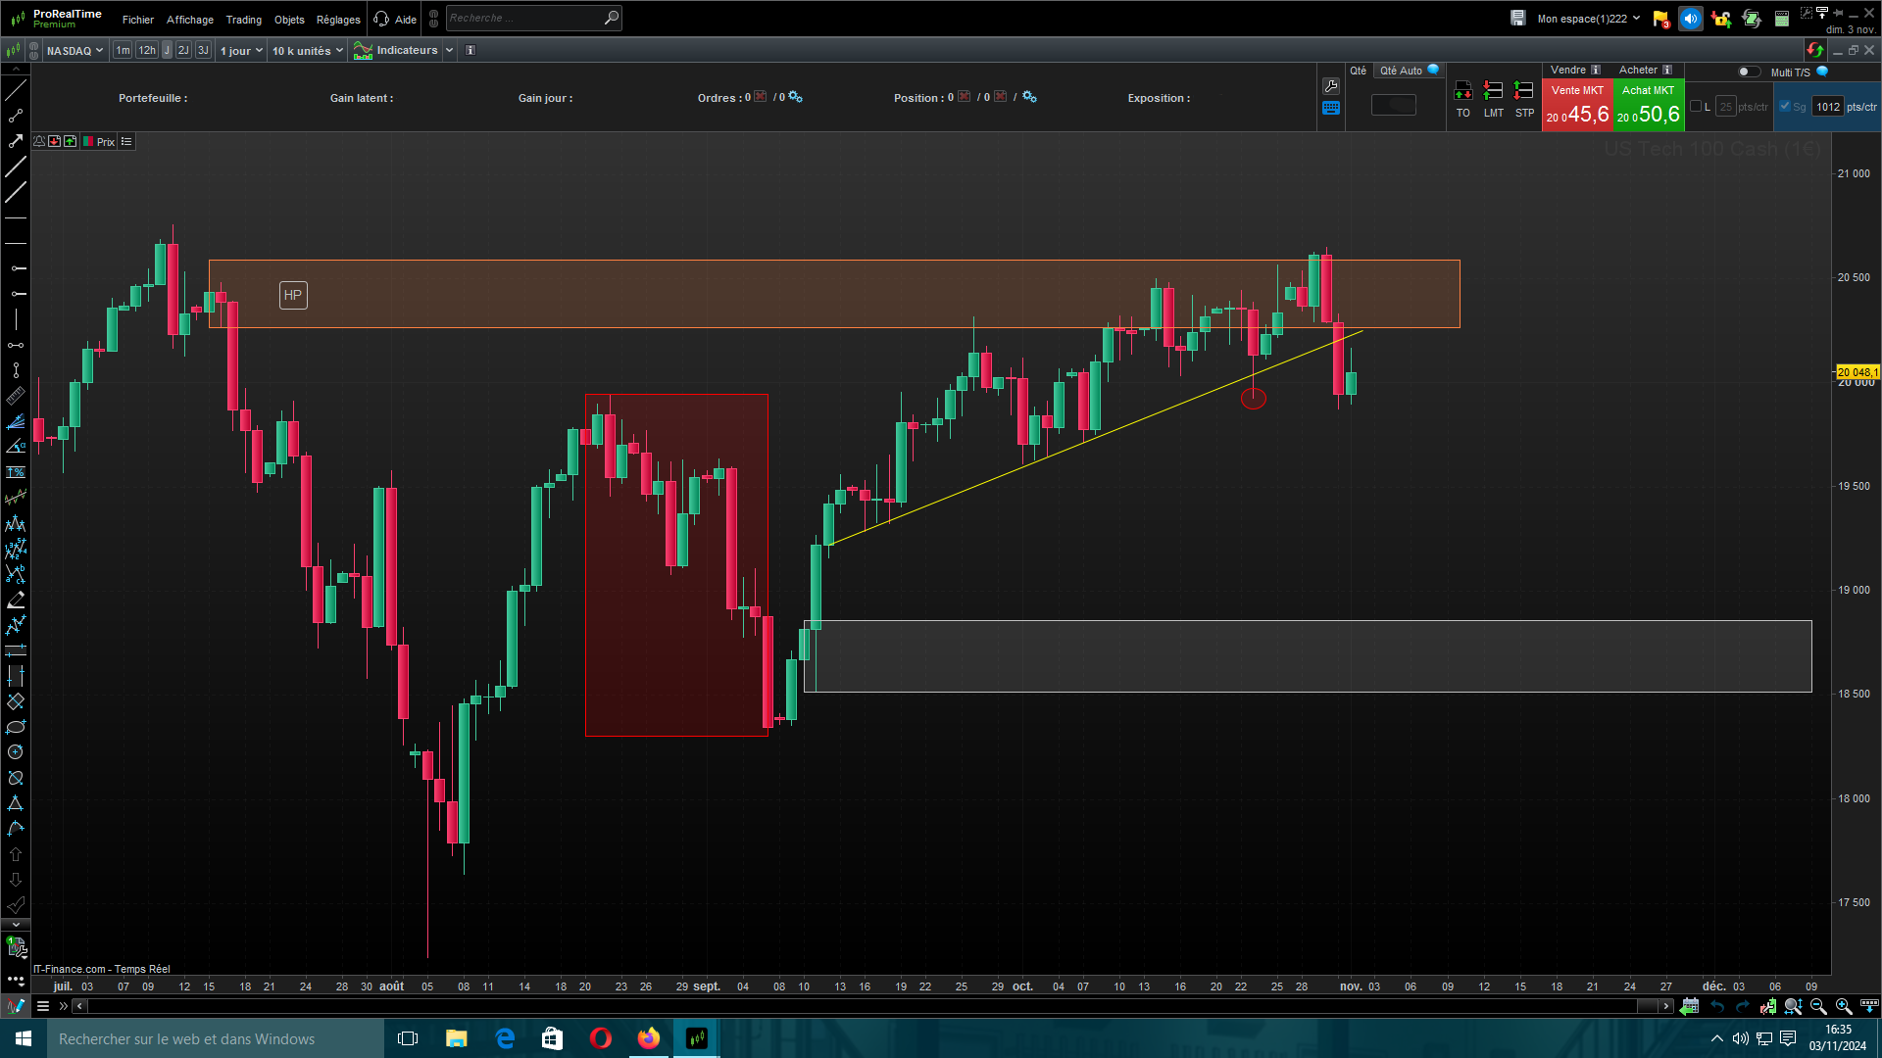Open the Prix list icon
The width and height of the screenshot is (1882, 1058).
coord(126,142)
